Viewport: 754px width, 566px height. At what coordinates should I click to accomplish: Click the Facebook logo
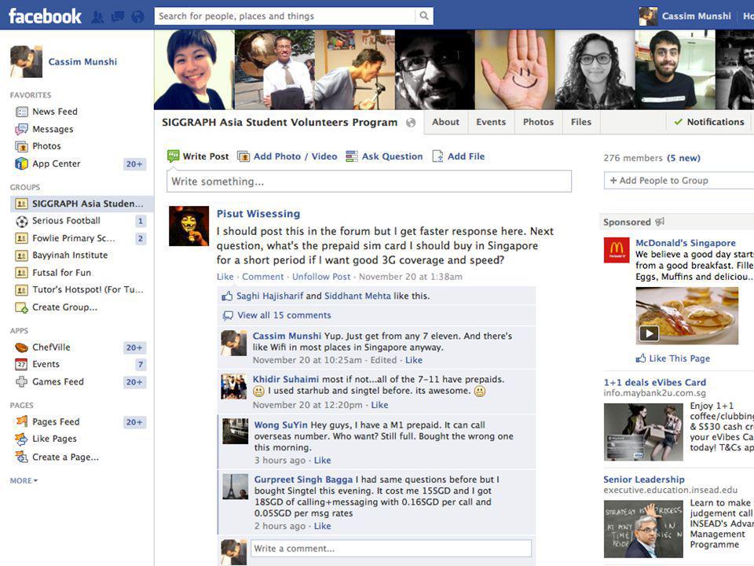tap(46, 17)
